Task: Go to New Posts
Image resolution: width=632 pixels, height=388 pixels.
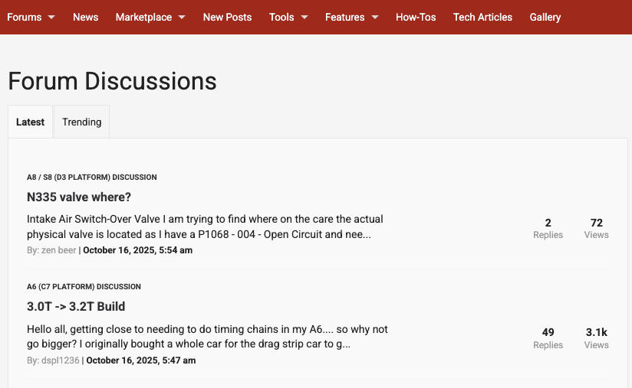Action: coord(227,17)
